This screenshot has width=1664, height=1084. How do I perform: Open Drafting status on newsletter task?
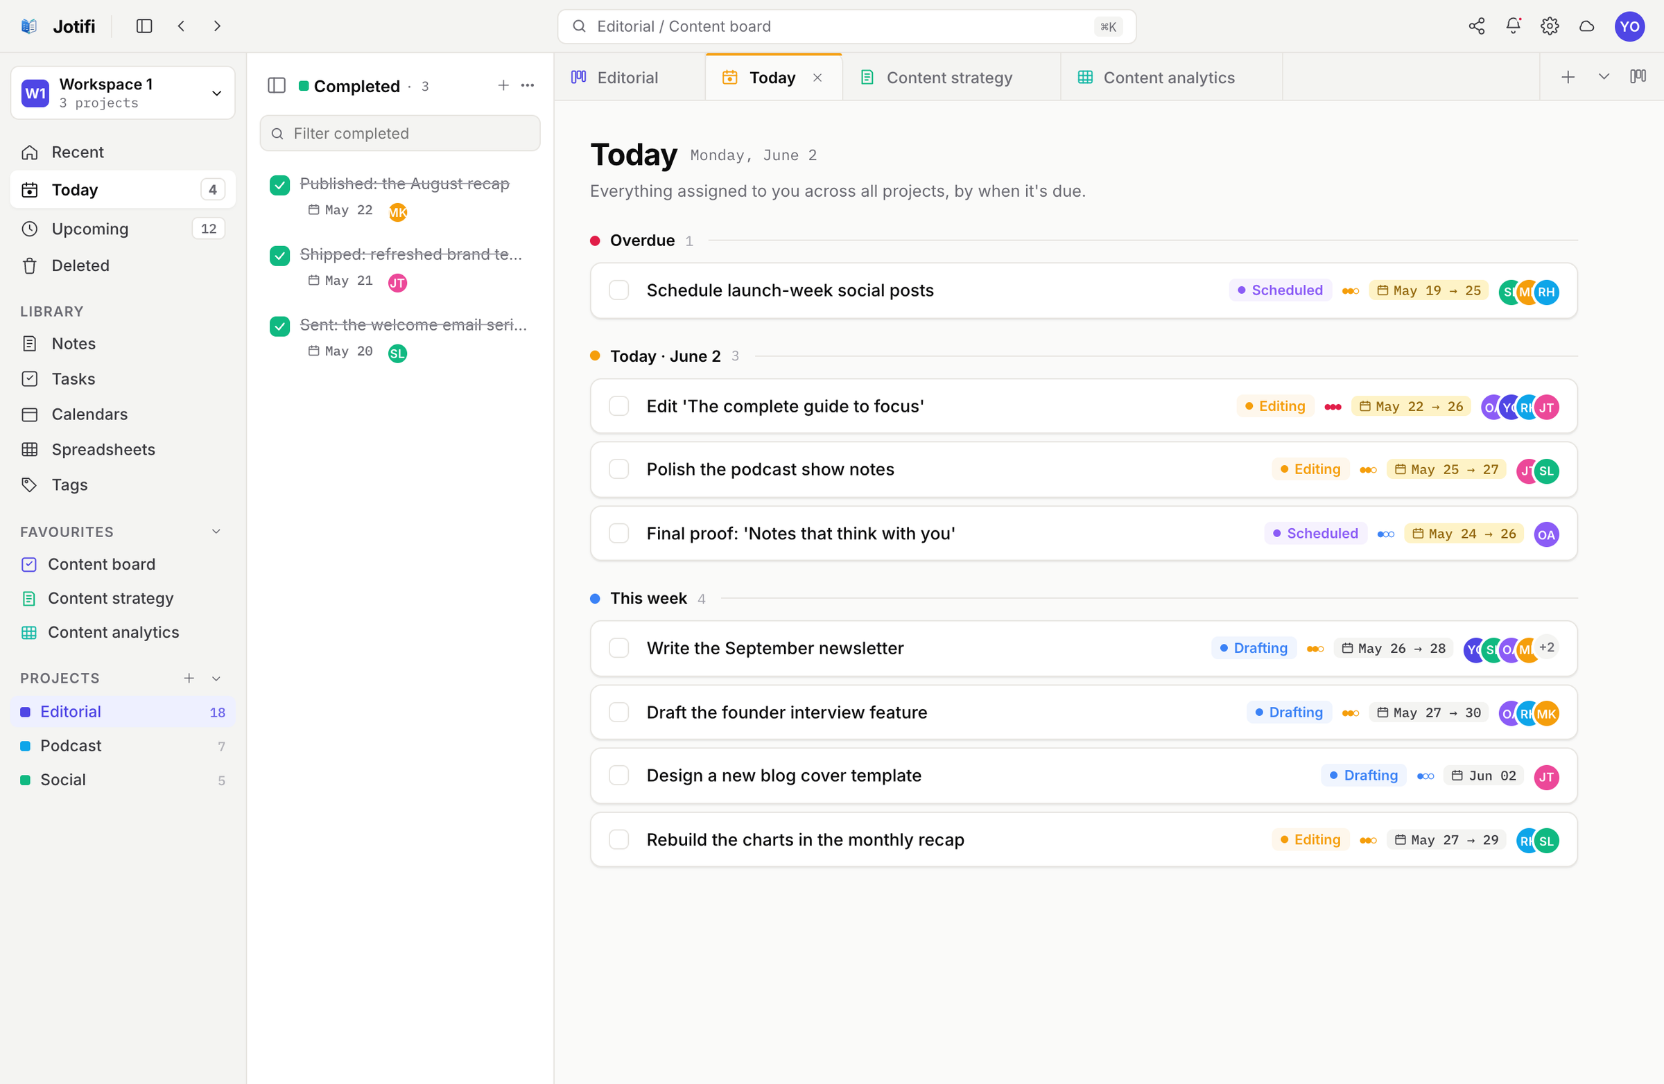coord(1254,648)
